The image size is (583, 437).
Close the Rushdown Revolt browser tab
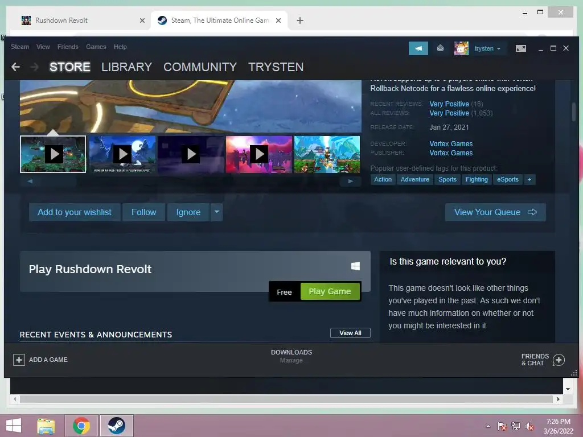[x=142, y=20]
